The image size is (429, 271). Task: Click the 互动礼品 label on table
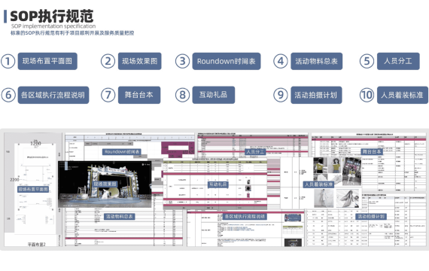(x=218, y=184)
